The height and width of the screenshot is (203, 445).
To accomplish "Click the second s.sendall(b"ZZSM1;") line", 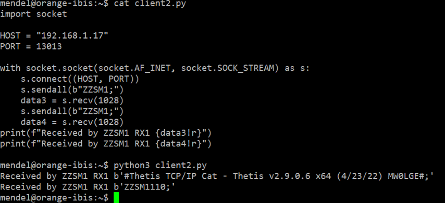I will tap(72, 111).
